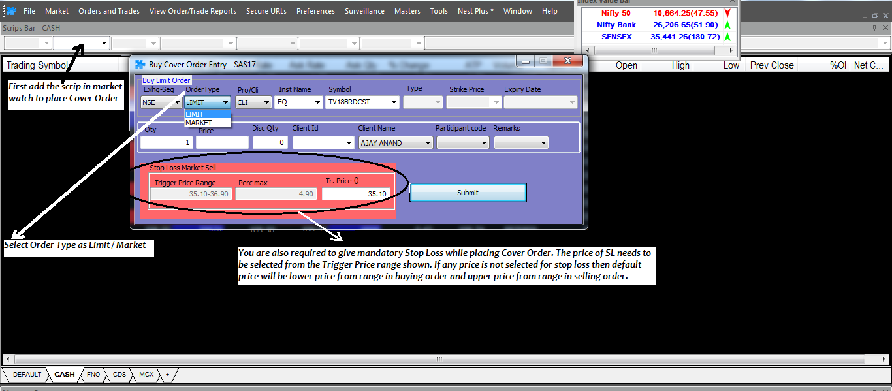The width and height of the screenshot is (892, 391).
Task: Choose MARKET from the OrderType list
Action: click(199, 123)
